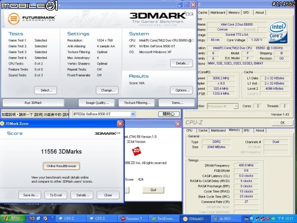Expand hidden system tray icons arrow
Viewport: 297px width, 223px height.
pyautogui.click(x=252, y=219)
